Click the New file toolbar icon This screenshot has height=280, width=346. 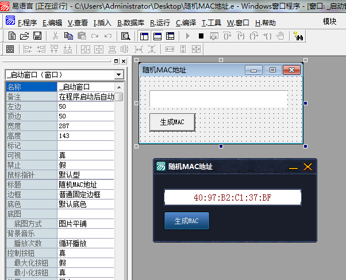[12, 36]
